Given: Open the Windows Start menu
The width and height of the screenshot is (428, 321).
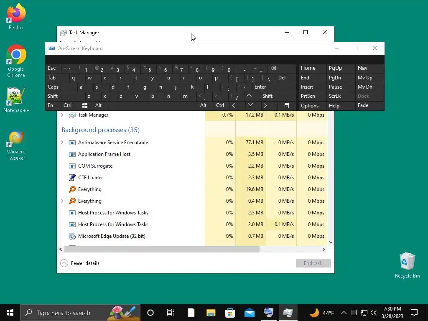Looking at the screenshot, I should click(10, 313).
